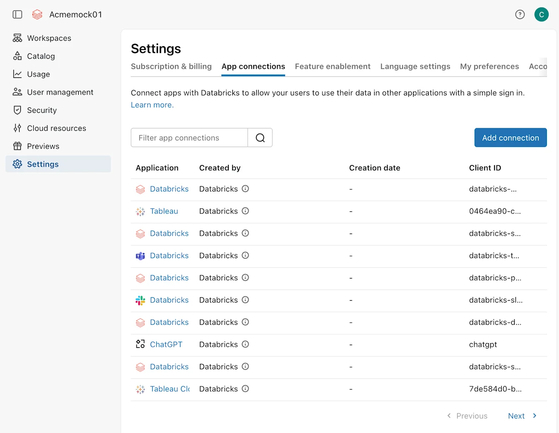Image resolution: width=559 pixels, height=433 pixels.
Task: Toggle the sidebar collapse icon
Action: click(17, 15)
